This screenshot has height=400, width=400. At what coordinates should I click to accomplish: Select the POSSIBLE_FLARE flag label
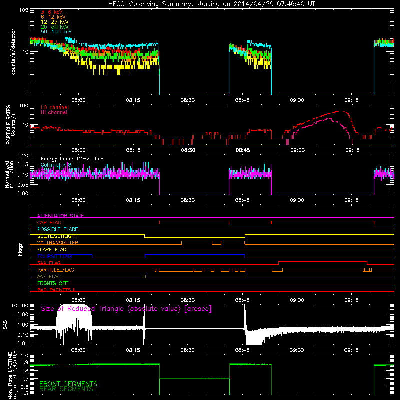(x=57, y=229)
